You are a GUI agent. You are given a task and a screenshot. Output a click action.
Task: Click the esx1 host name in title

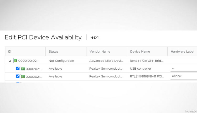click(95, 37)
